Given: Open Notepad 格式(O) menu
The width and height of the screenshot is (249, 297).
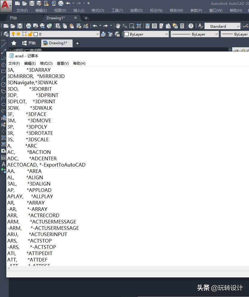Looking at the screenshot, I should tap(46, 64).
